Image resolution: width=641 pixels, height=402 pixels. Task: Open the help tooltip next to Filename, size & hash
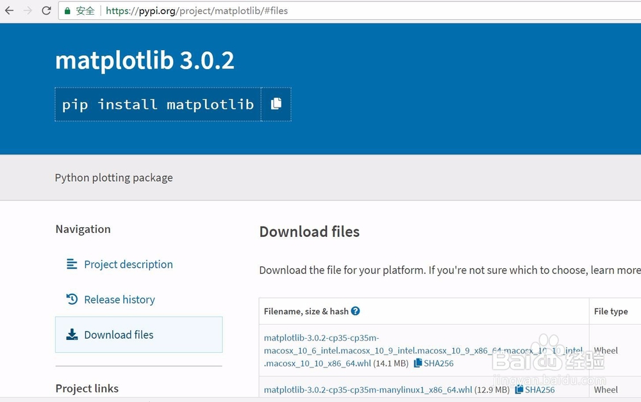(x=357, y=311)
